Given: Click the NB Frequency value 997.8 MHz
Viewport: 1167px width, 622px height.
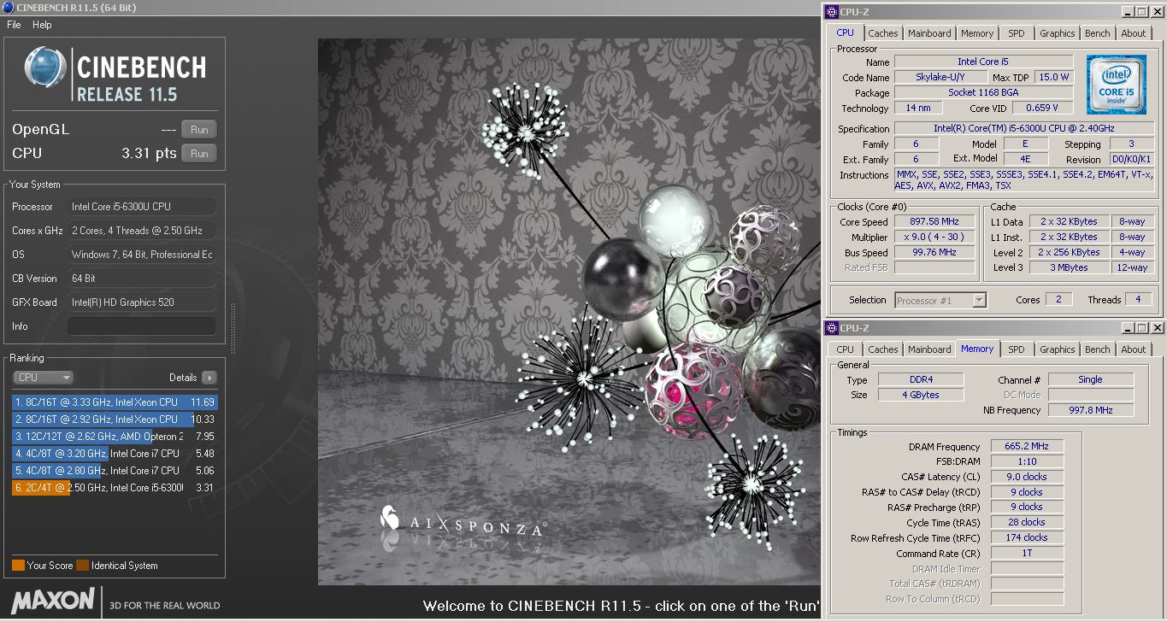Looking at the screenshot, I should (1091, 410).
